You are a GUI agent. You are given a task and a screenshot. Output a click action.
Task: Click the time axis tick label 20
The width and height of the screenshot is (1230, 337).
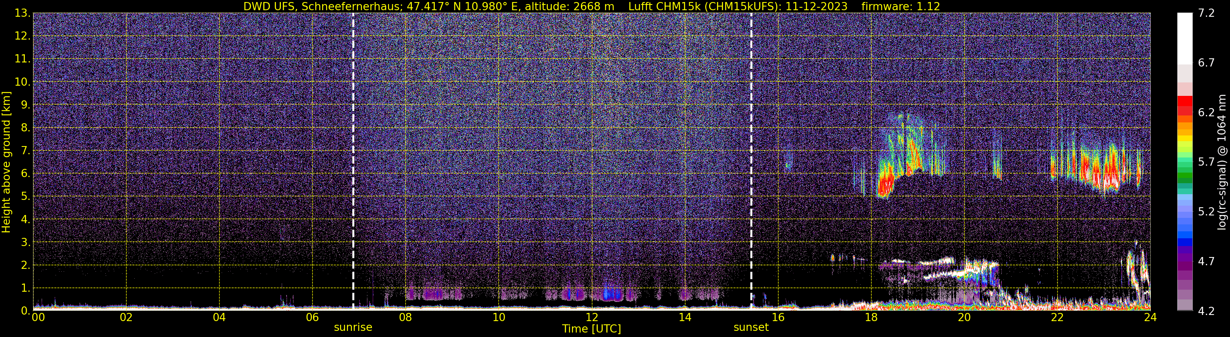coord(964,317)
